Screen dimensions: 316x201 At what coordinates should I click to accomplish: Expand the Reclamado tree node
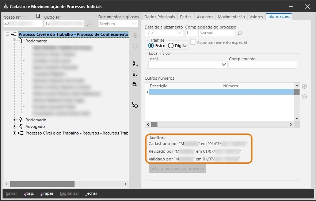(x=15, y=120)
